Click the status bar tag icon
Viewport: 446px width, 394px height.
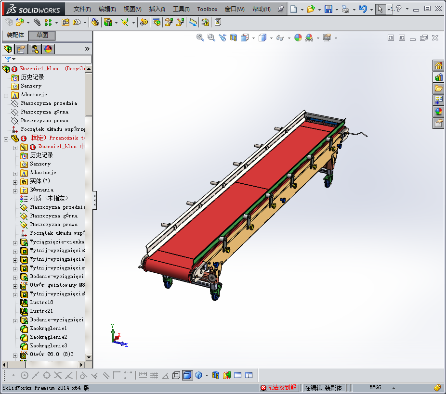pos(437,387)
